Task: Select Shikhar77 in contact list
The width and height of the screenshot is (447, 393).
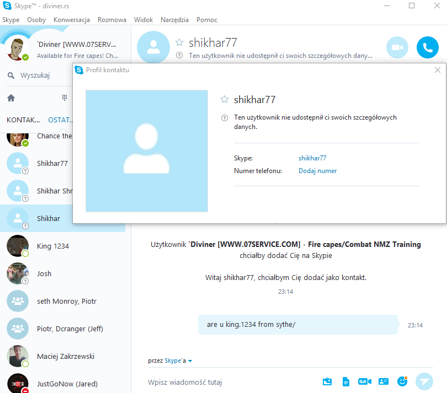Action: click(x=36, y=164)
